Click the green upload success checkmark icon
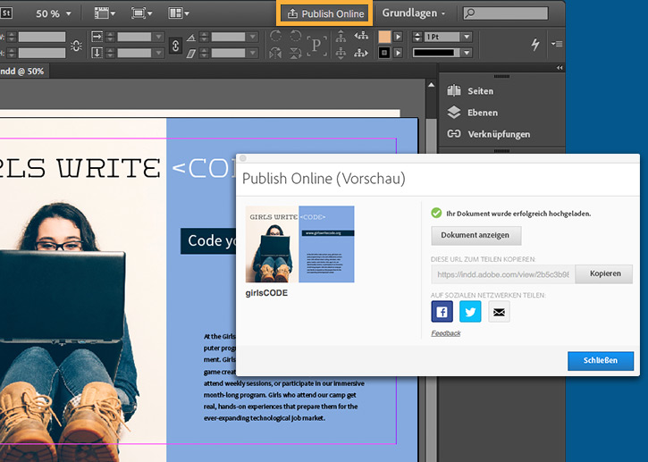This screenshot has height=462, width=648. click(436, 213)
